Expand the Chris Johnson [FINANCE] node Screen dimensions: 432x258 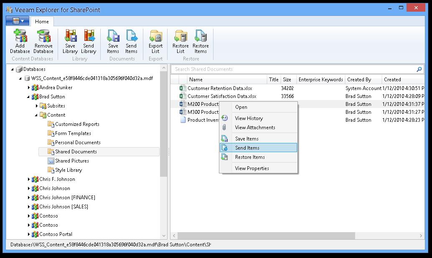pos(29,198)
